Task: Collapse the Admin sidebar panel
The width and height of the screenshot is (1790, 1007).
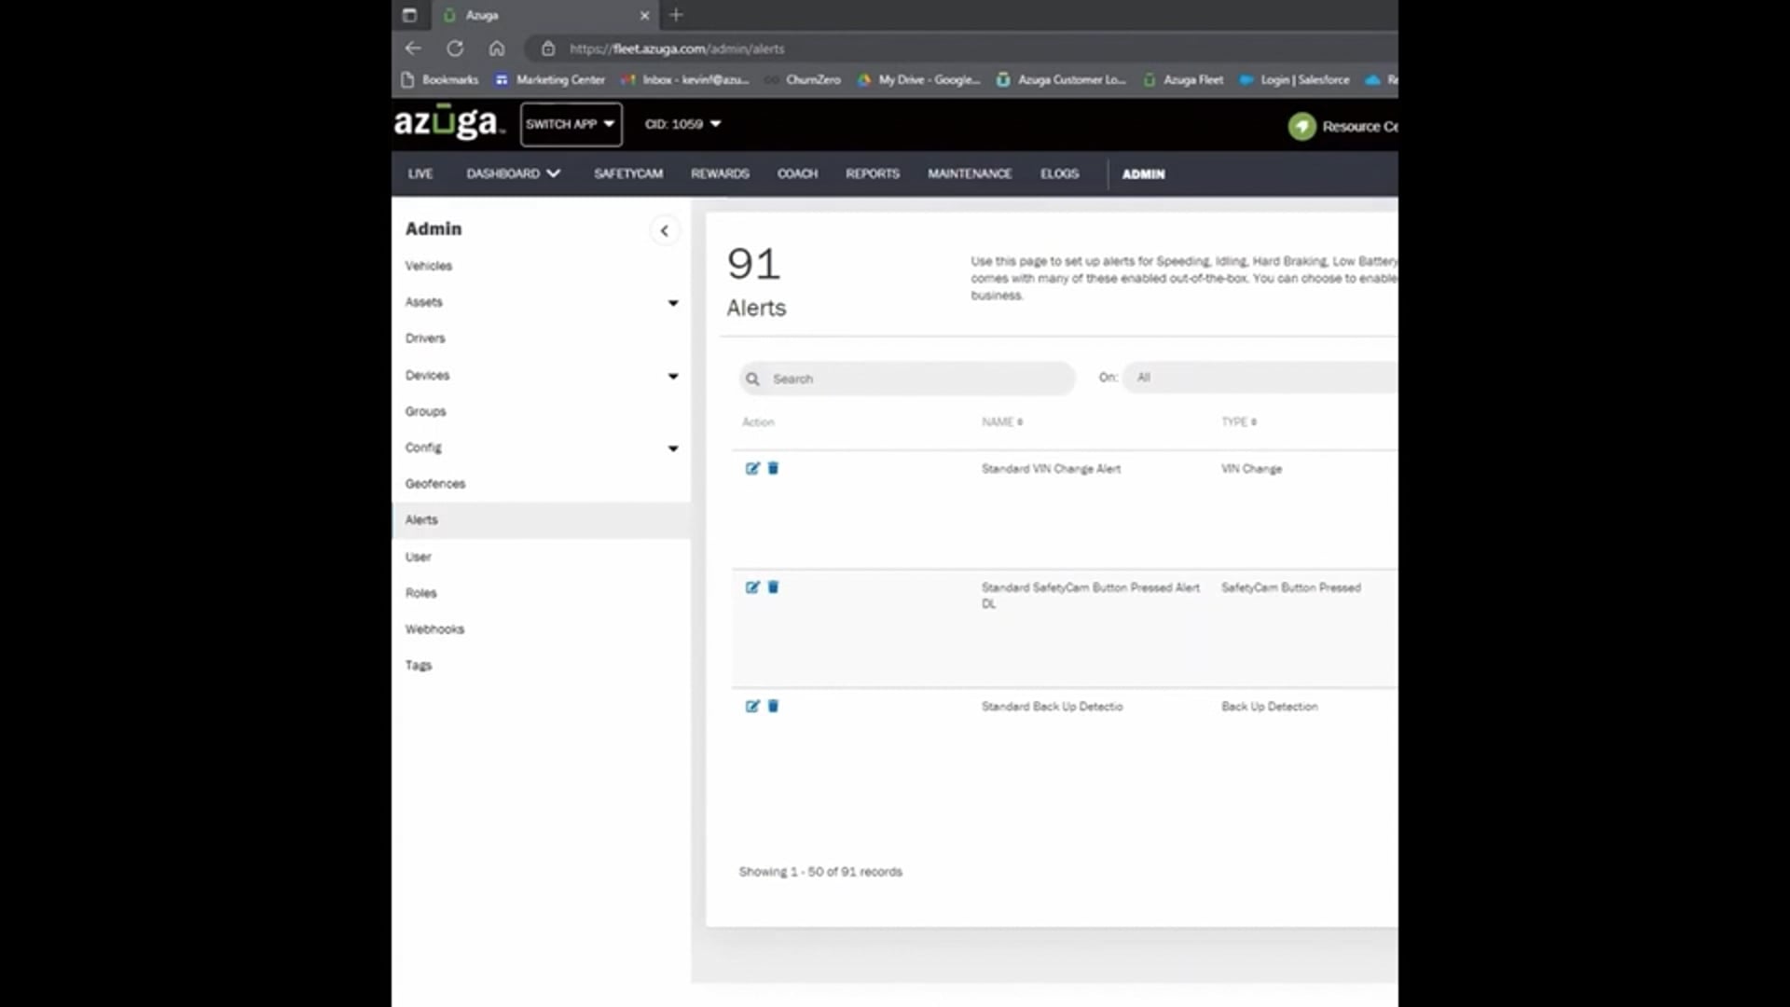Action: coord(664,230)
